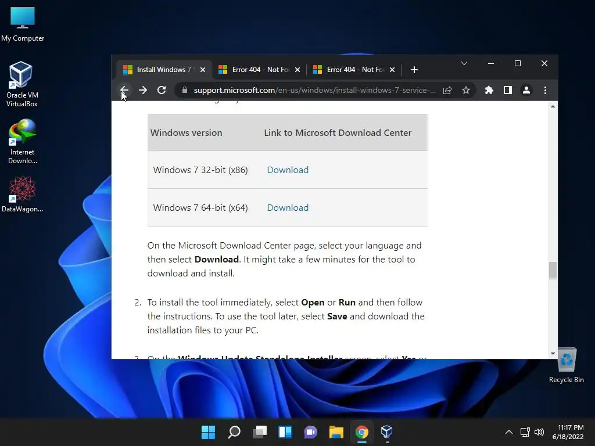Open the Chrome extensions puzzle icon
This screenshot has height=446, width=595.
(489, 90)
